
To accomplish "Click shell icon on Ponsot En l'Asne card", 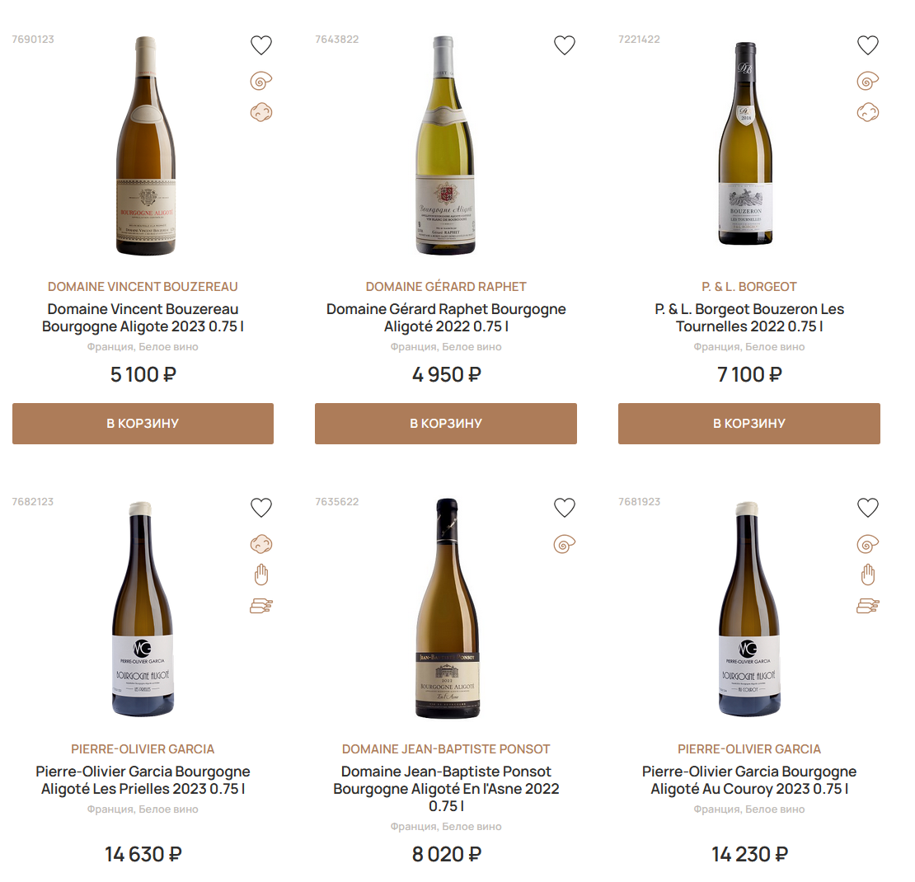I will click(x=565, y=543).
